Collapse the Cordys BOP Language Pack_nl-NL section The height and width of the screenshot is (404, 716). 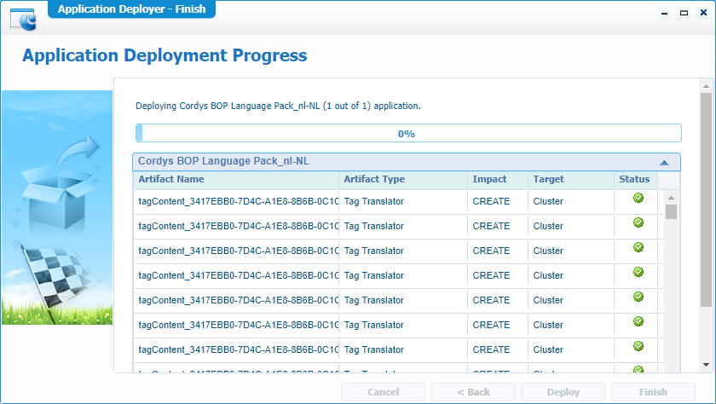tap(664, 162)
